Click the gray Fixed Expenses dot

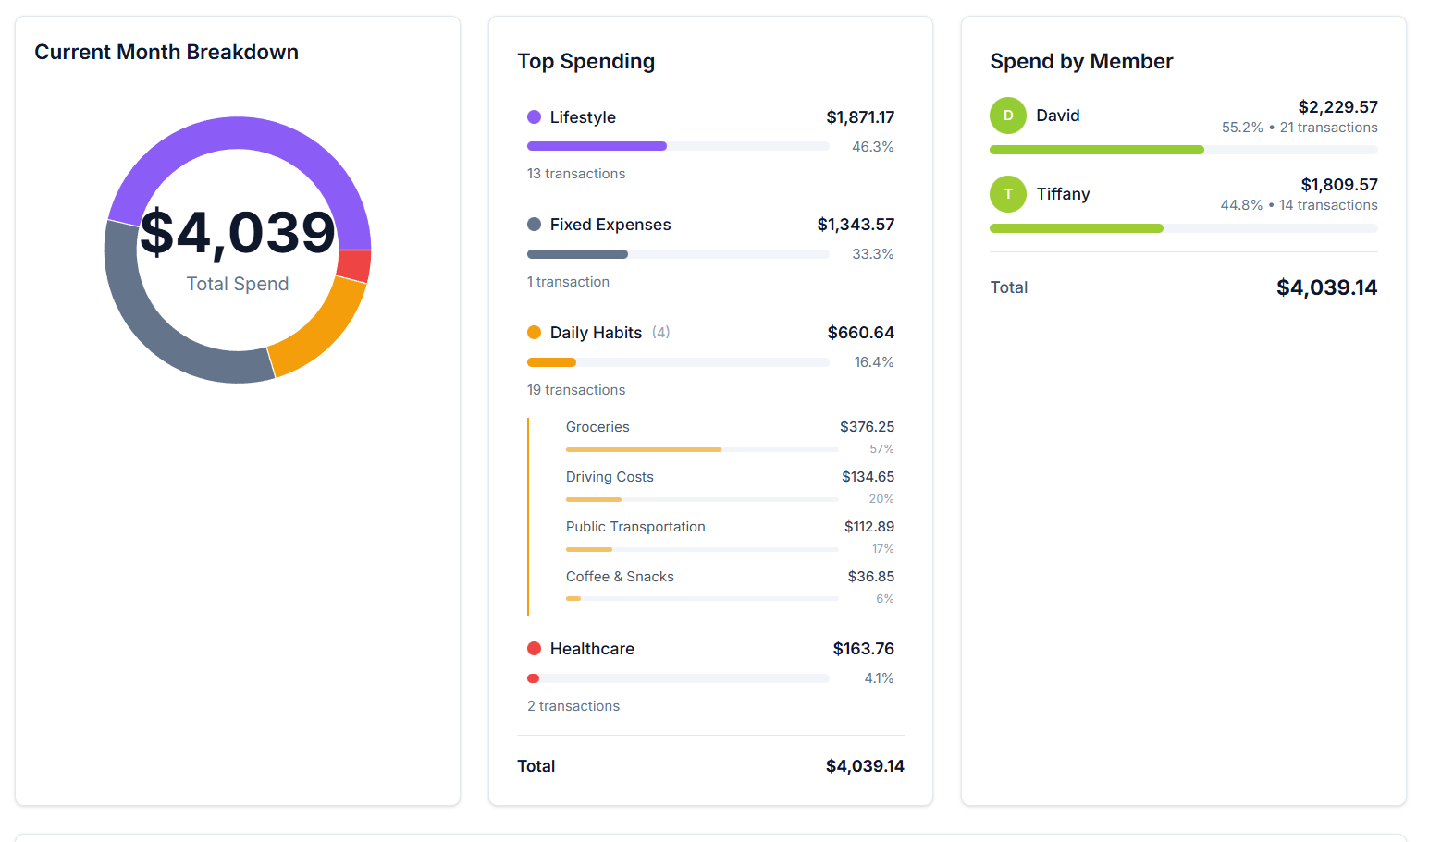click(534, 225)
